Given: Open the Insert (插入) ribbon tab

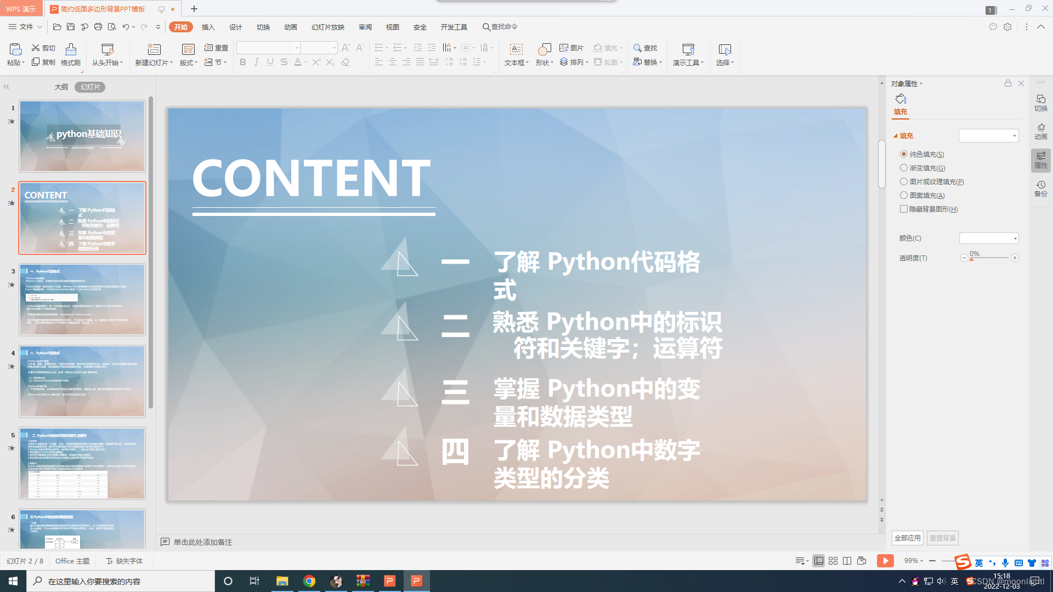Looking at the screenshot, I should [208, 27].
